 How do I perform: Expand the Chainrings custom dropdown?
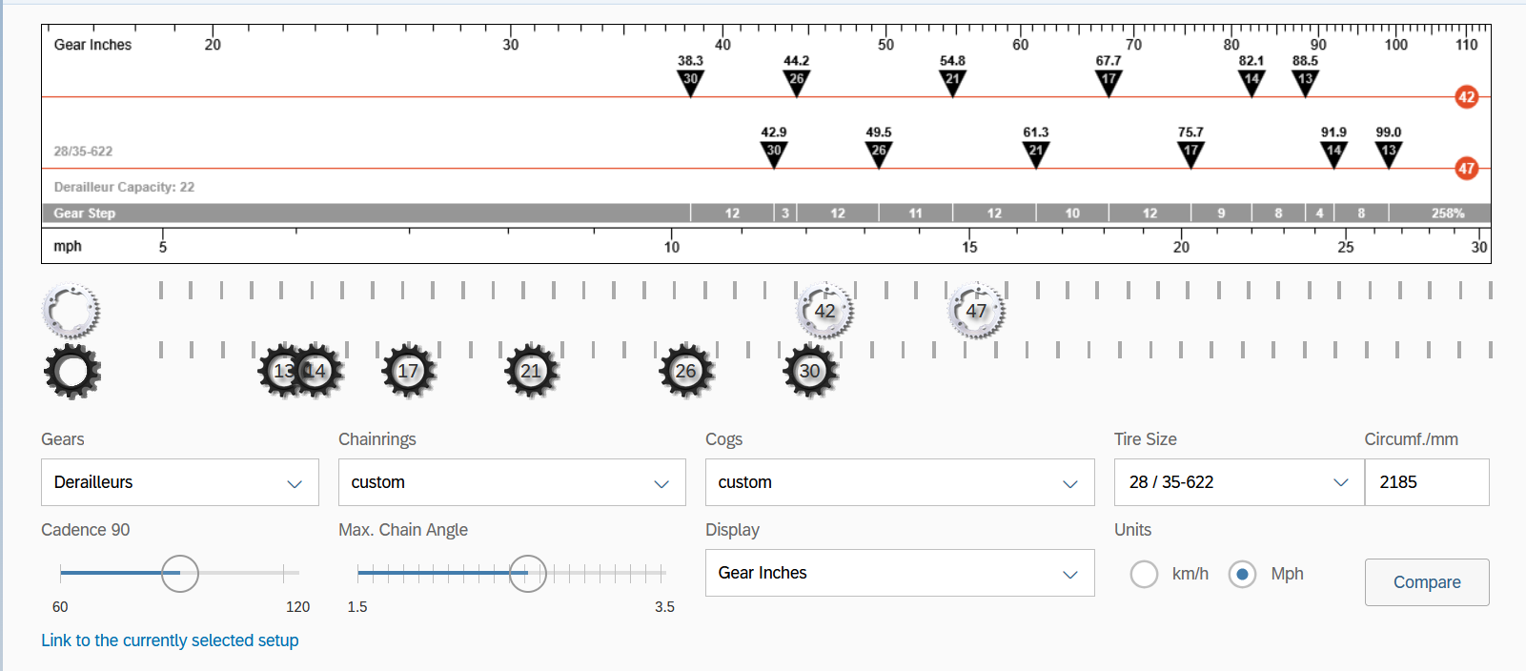(x=511, y=482)
